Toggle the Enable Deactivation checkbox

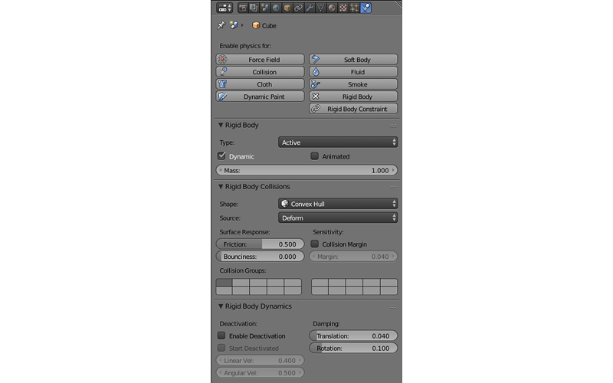point(222,336)
